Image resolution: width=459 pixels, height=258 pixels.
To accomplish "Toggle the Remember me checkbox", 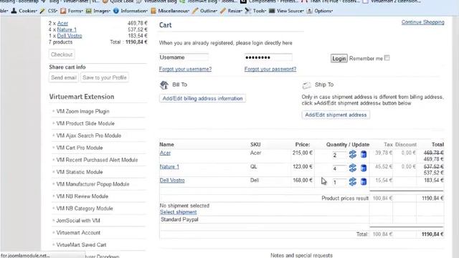I will point(387,58).
